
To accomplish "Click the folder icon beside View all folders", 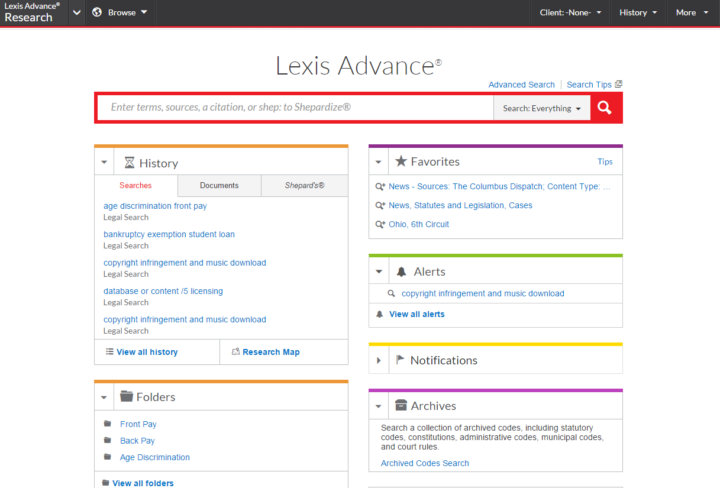I will 105,483.
